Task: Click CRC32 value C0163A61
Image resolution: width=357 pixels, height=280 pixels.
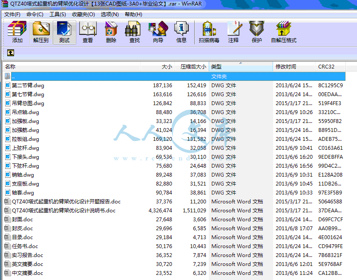Action: (330, 148)
